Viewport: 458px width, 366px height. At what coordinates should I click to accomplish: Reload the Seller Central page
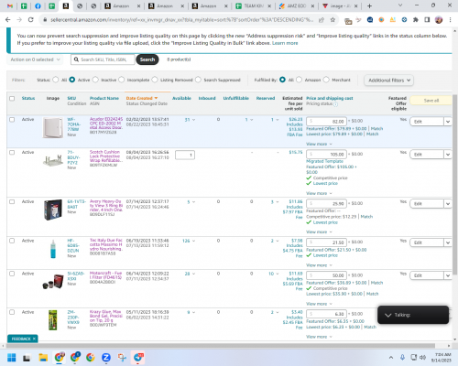pyautogui.click(x=30, y=20)
